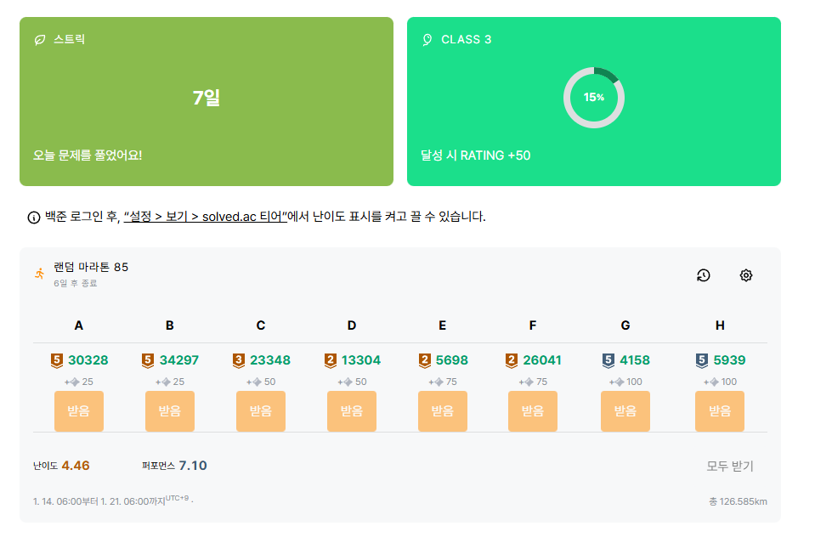Open the 설정 > 보기 > solved.ac 티어 link
This screenshot has height=543, width=815.
[205, 217]
